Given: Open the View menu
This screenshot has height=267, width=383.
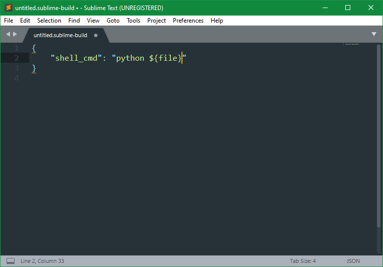Looking at the screenshot, I should [x=93, y=21].
